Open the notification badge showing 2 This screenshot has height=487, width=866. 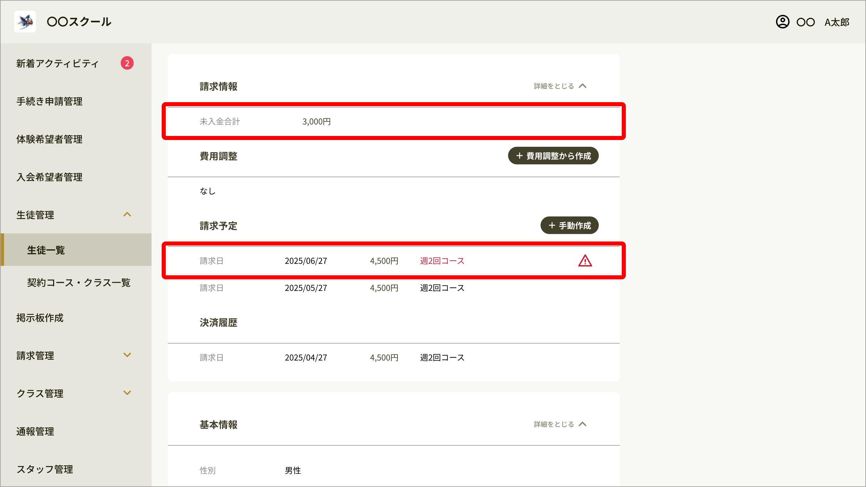[127, 63]
